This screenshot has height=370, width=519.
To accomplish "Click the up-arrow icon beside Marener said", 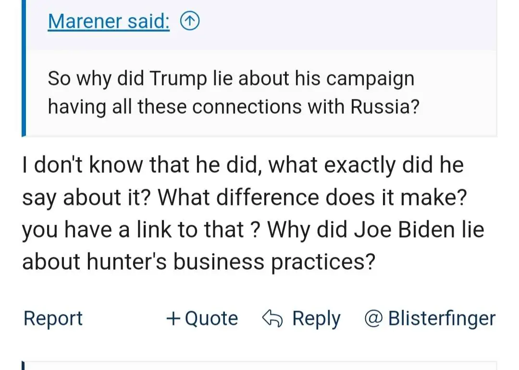I will pos(190,21).
